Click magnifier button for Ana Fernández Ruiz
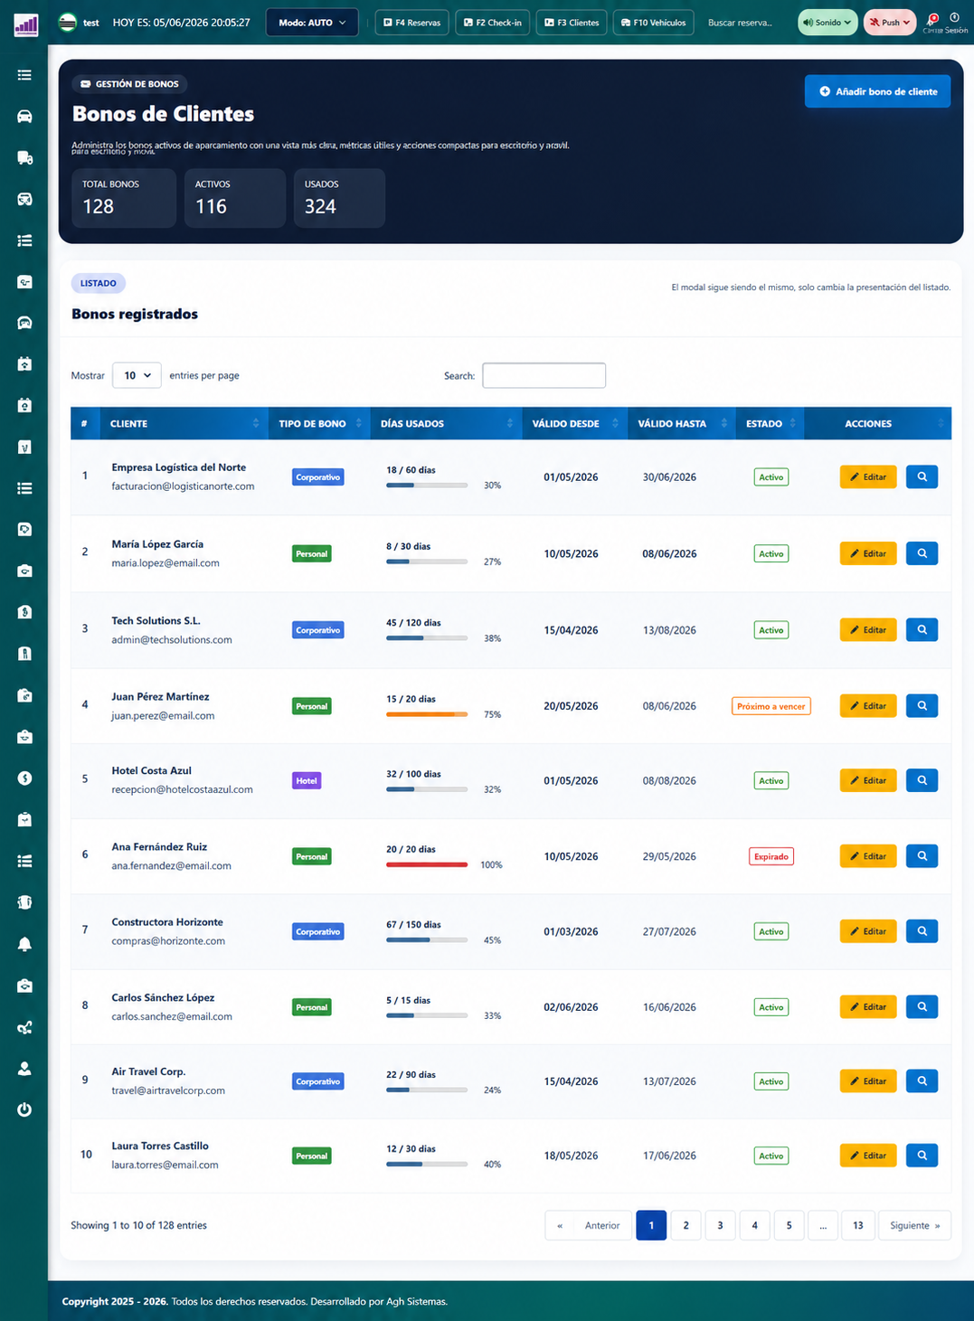974x1321 pixels. point(922,855)
